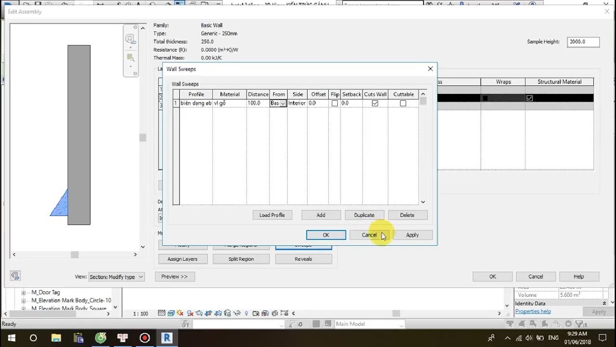Open the Properties help link
The height and width of the screenshot is (347, 616).
[533, 311]
